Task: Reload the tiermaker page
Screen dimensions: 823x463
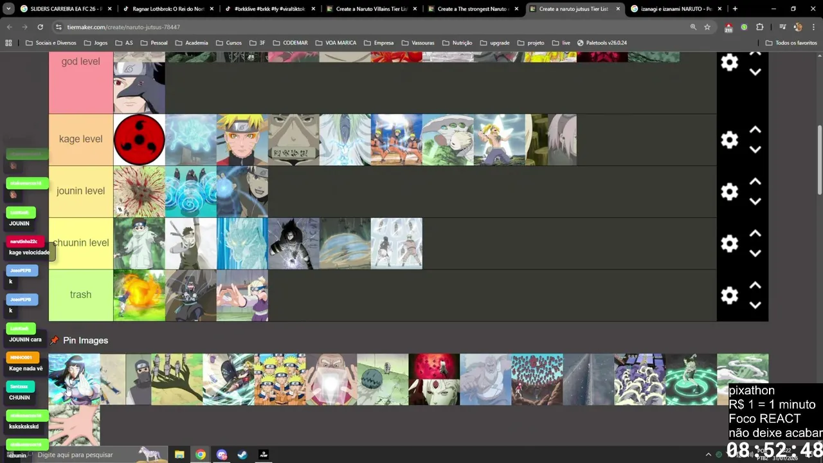Action: [x=40, y=27]
